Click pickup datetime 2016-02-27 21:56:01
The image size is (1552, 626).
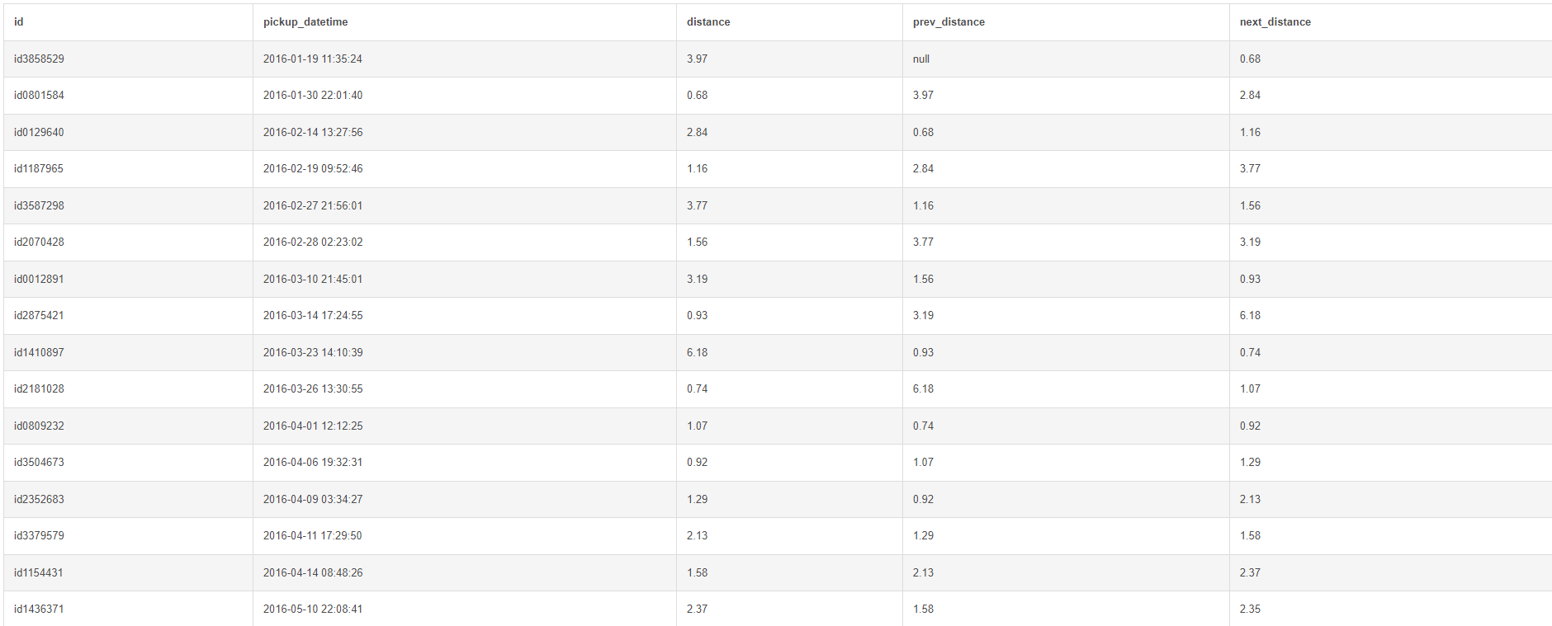(x=313, y=206)
